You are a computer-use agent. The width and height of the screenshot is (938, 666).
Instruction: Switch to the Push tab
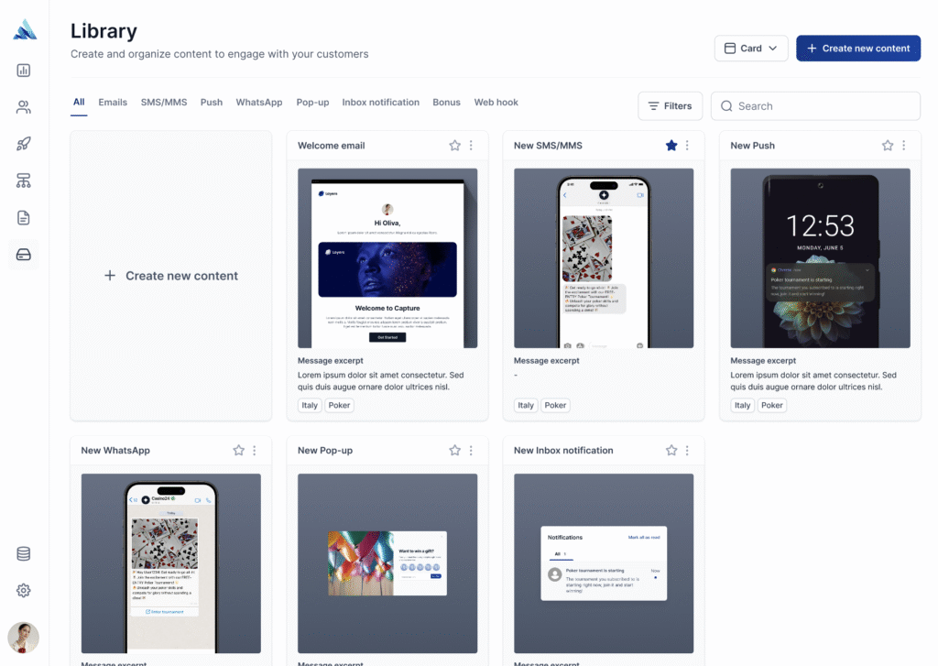coord(212,103)
